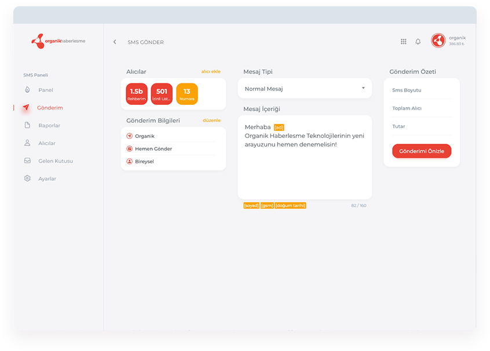Select the 1.5b Rehberim recipient tile
The height and width of the screenshot is (351, 490).
pyautogui.click(x=137, y=94)
